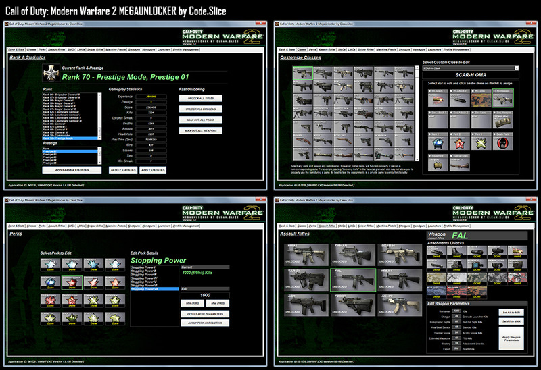Select the Pri. Attach 2 slot radio button

pos(451,91)
